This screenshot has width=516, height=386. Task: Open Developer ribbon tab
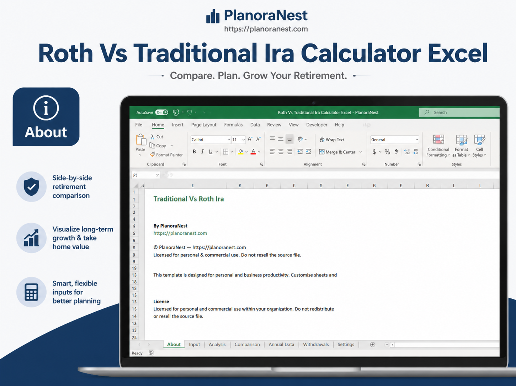(x=317, y=125)
